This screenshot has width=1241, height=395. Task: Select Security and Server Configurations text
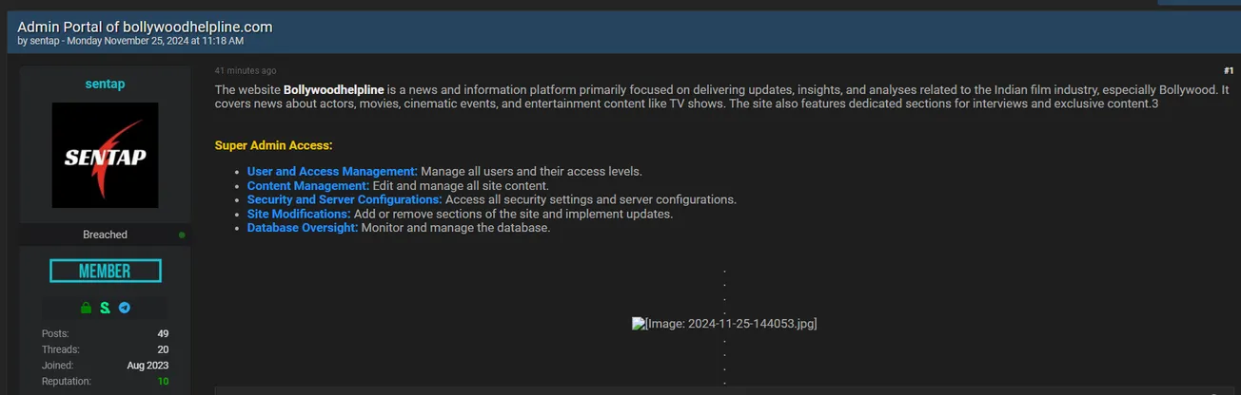(x=345, y=200)
